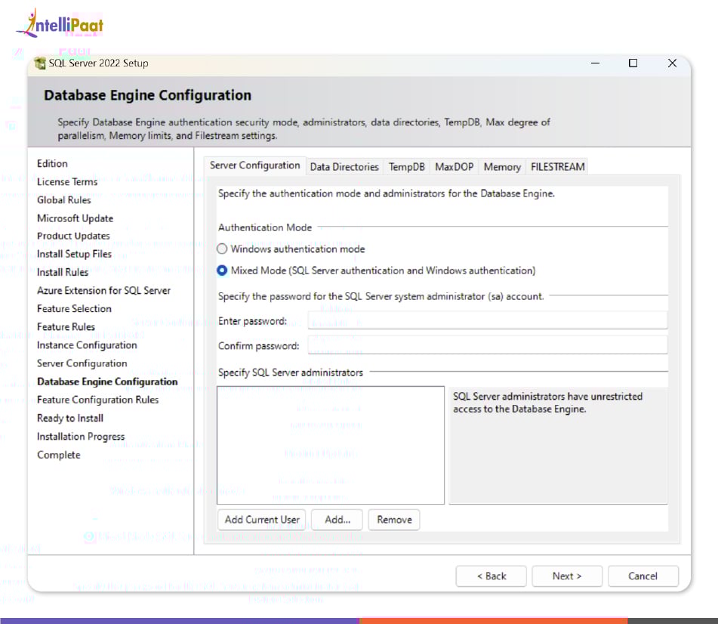Switch to the MaxDOP tab
The width and height of the screenshot is (718, 624).
(453, 167)
